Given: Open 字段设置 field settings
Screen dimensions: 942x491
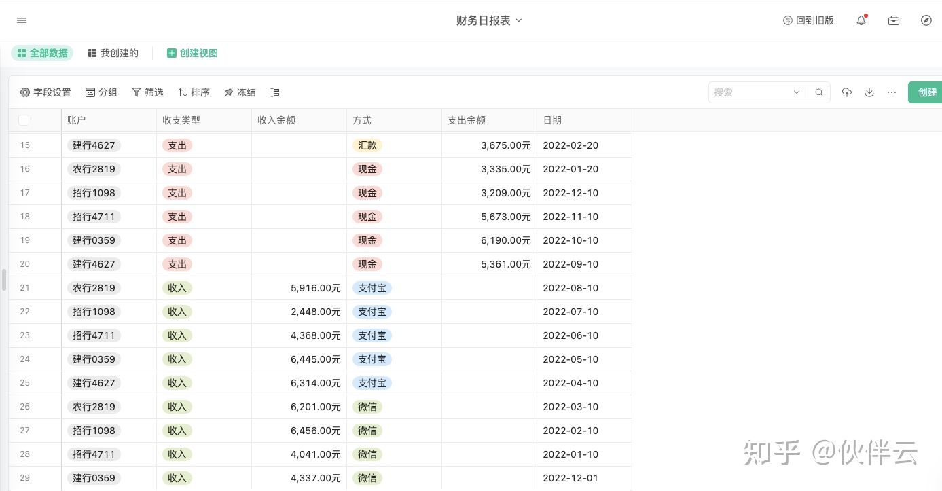Looking at the screenshot, I should [x=46, y=92].
